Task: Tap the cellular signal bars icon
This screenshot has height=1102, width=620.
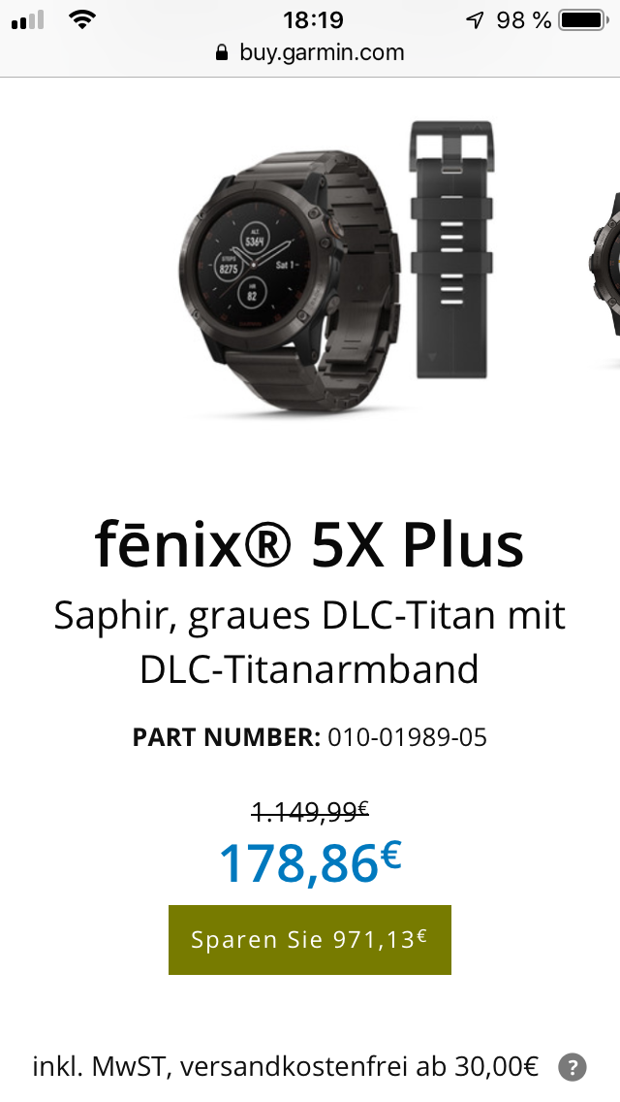Action: 28,20
